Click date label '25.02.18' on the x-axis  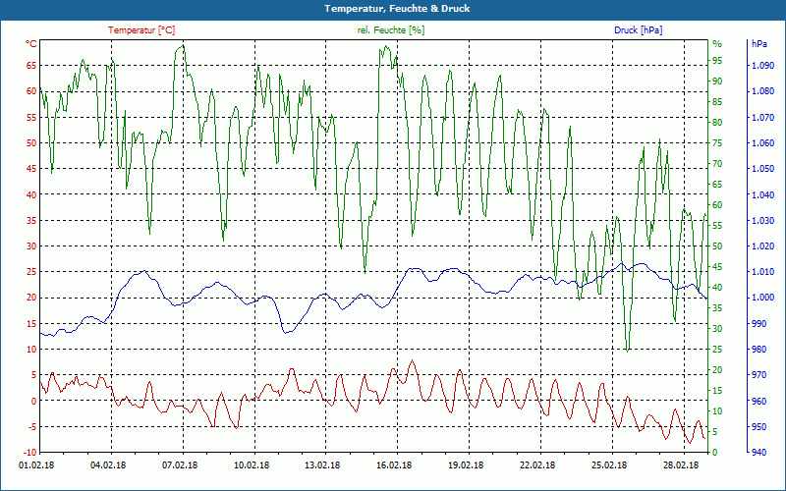[x=609, y=465]
